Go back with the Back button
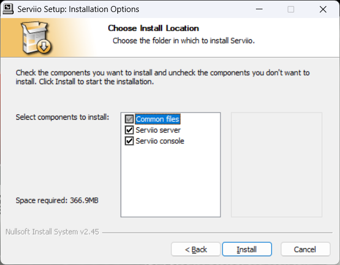 click(195, 249)
